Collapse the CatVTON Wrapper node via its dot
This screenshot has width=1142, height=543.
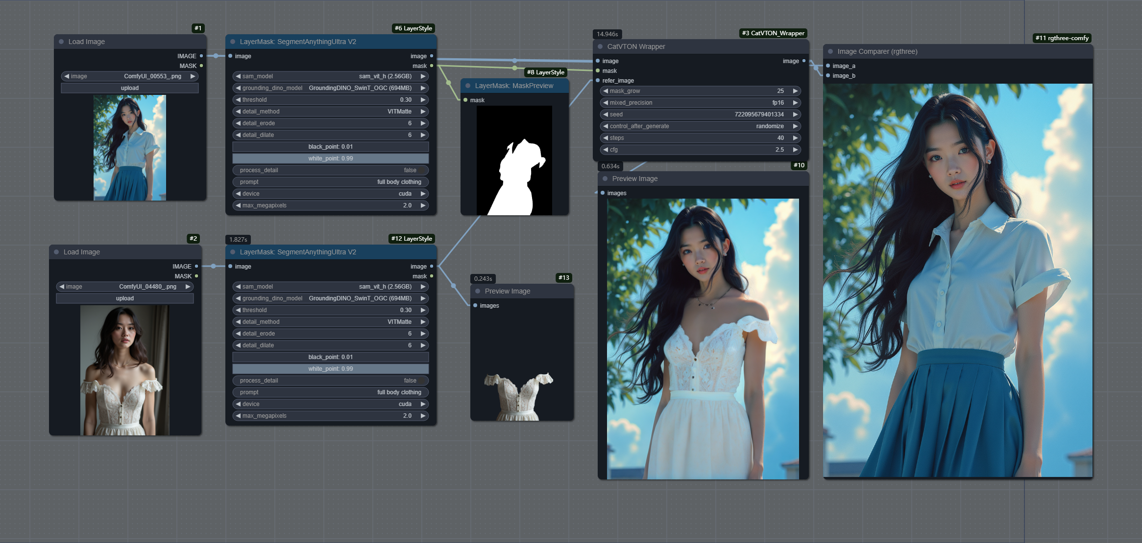600,46
